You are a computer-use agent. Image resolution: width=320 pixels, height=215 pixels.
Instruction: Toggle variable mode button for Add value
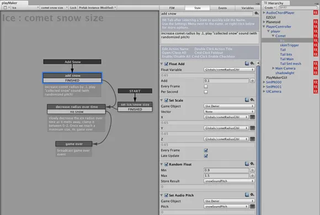252,81
